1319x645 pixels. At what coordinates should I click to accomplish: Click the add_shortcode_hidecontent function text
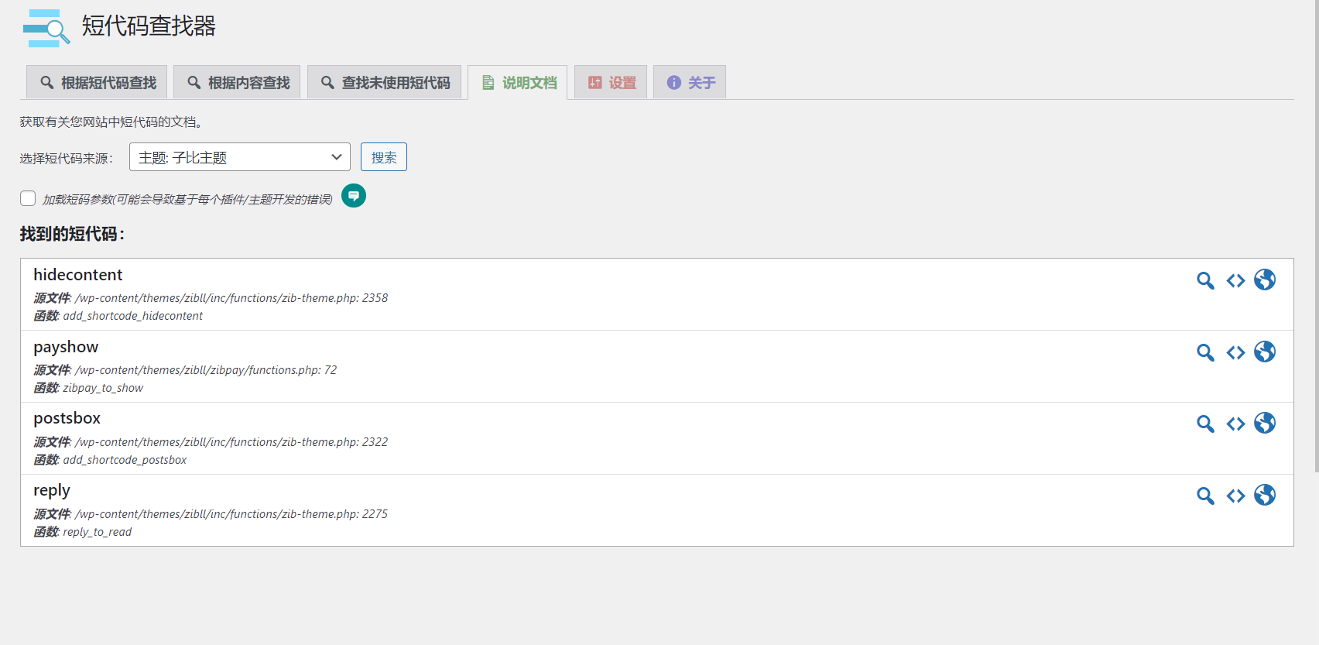tap(133, 316)
